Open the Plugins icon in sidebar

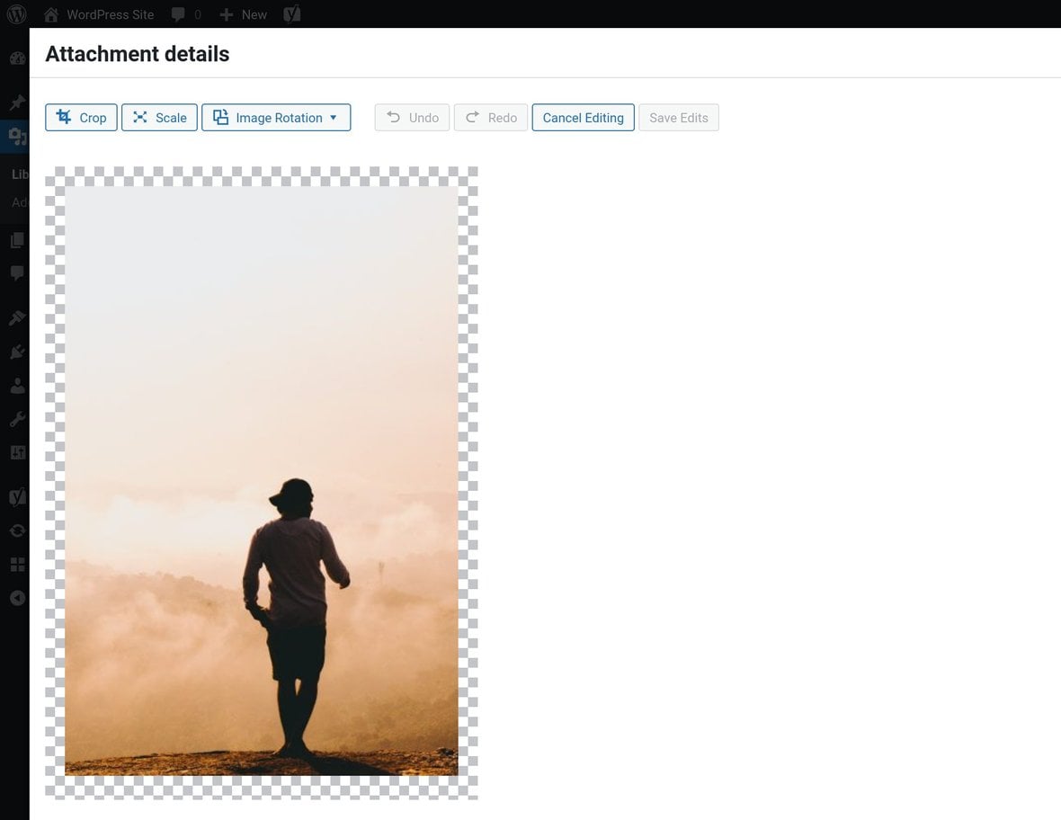(18, 352)
